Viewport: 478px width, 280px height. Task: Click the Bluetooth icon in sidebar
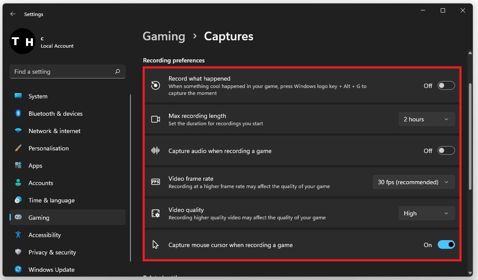18,114
